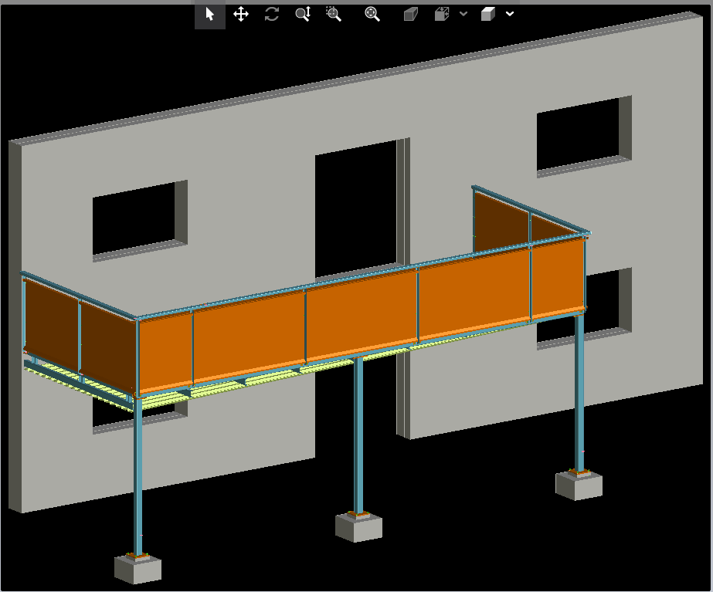Select the middle column's concrete footing

[x=358, y=529]
